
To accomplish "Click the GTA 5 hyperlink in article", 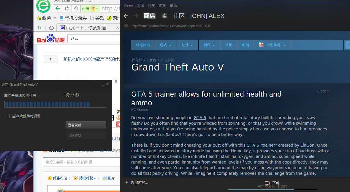I will tap(200, 118).
